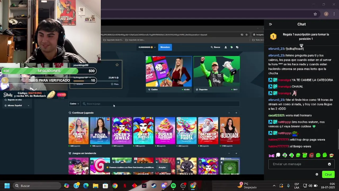Screen dimensions: 339x191
Task: Click the Busca tu juego search field
Action: pyautogui.click(x=160, y=104)
